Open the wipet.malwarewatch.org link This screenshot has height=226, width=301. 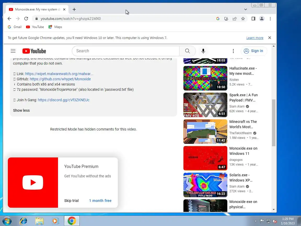click(59, 74)
